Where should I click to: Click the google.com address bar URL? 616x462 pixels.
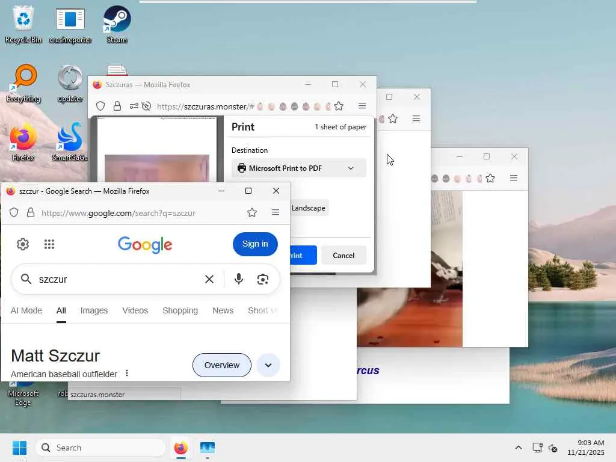click(119, 213)
